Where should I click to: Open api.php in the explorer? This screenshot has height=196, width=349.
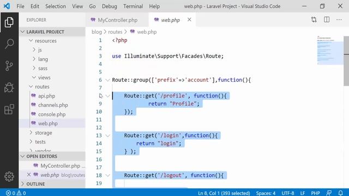46,96
